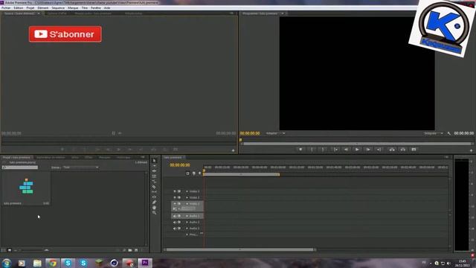Image resolution: width=476 pixels, height=268 pixels.
Task: Expand the master audio track
Action: [187, 234]
